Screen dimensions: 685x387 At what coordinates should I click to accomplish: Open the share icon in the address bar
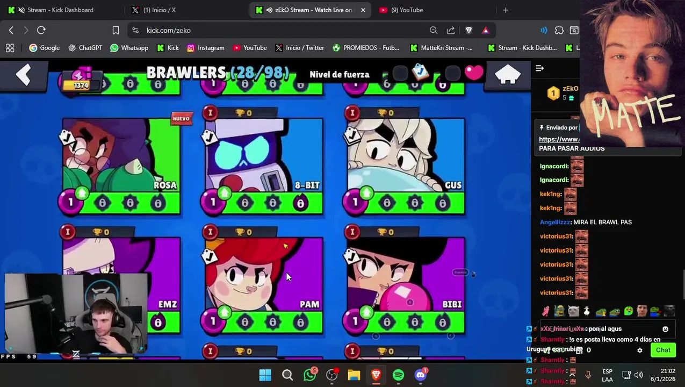(x=451, y=30)
